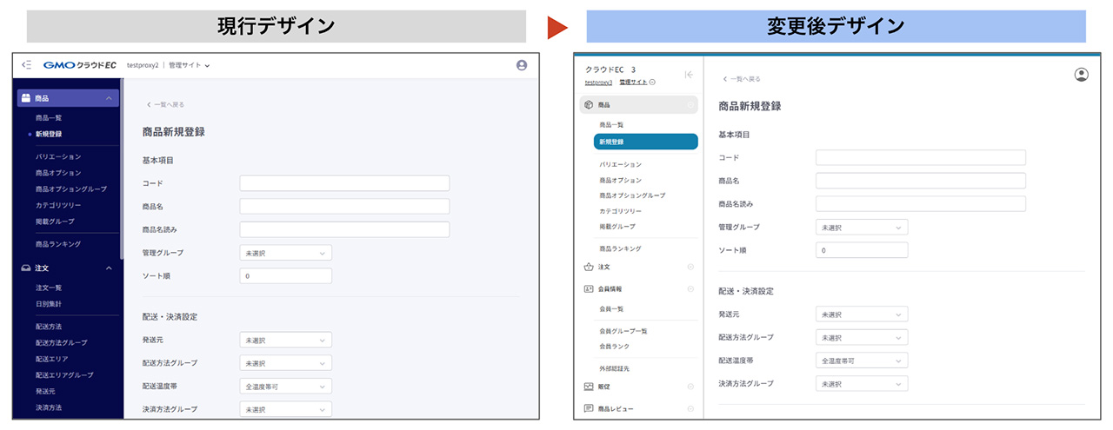Open 発送元 dropdown in current design
This screenshot has width=1113, height=430.
286,341
